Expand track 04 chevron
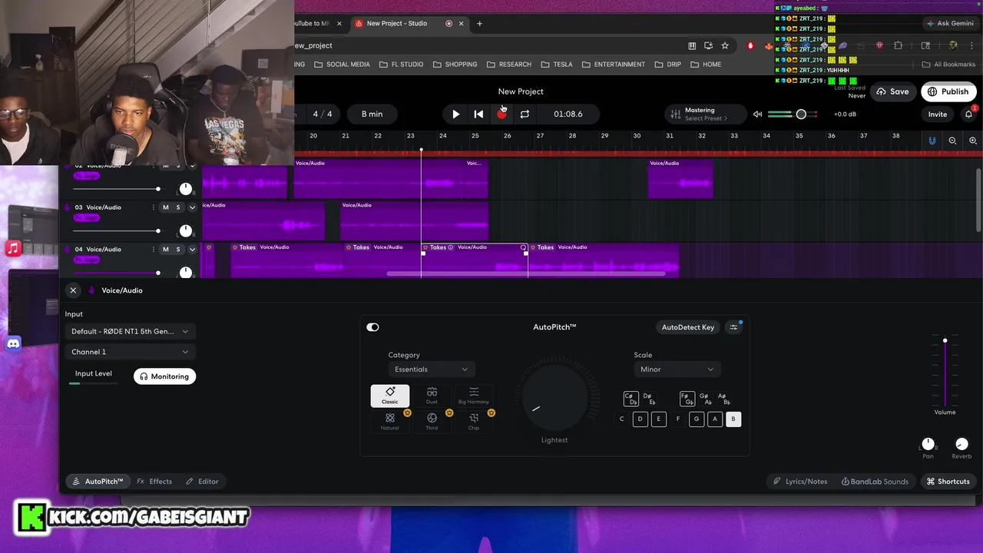983x553 pixels. (x=193, y=250)
